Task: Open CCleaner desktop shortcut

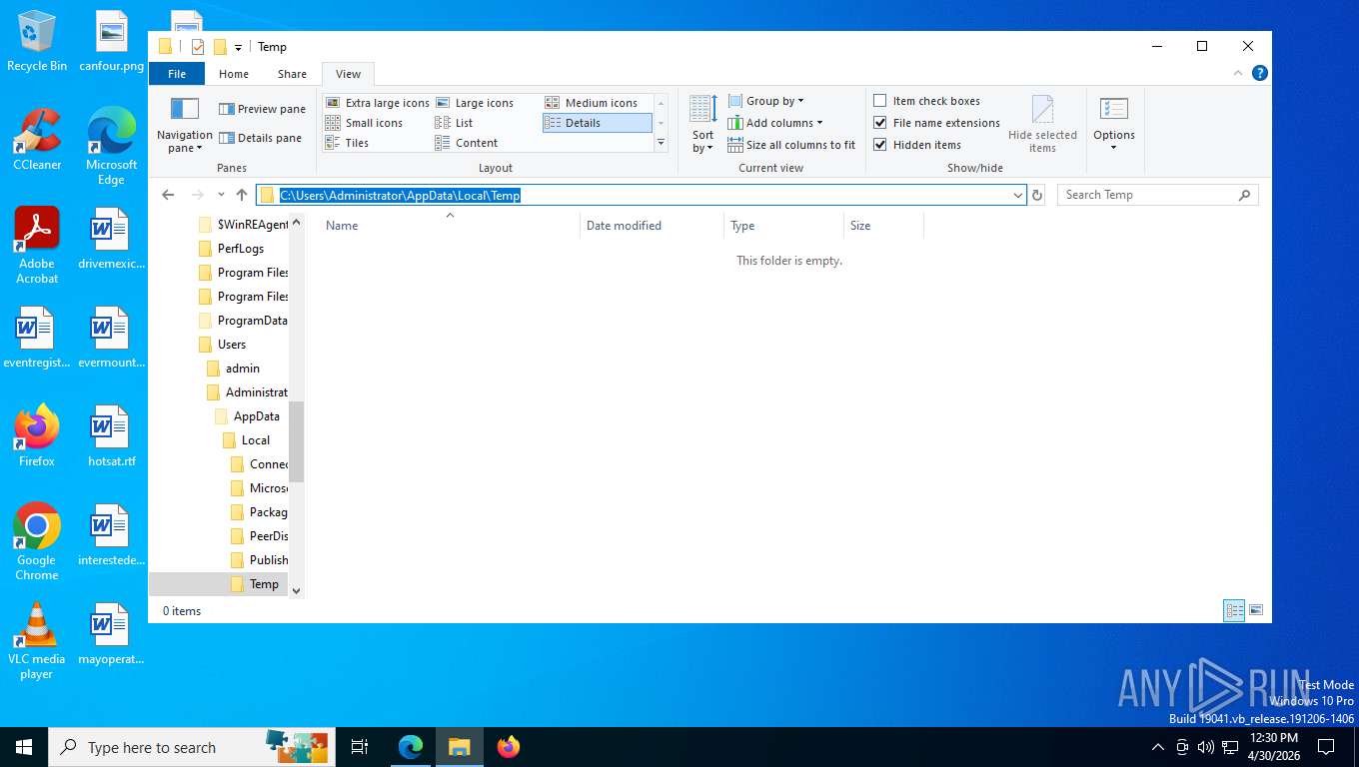Action: (37, 140)
